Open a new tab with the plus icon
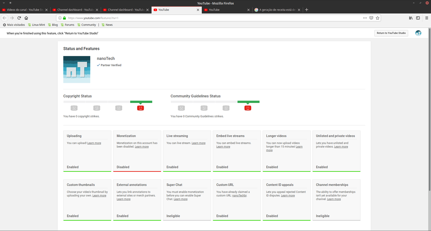 point(306,10)
